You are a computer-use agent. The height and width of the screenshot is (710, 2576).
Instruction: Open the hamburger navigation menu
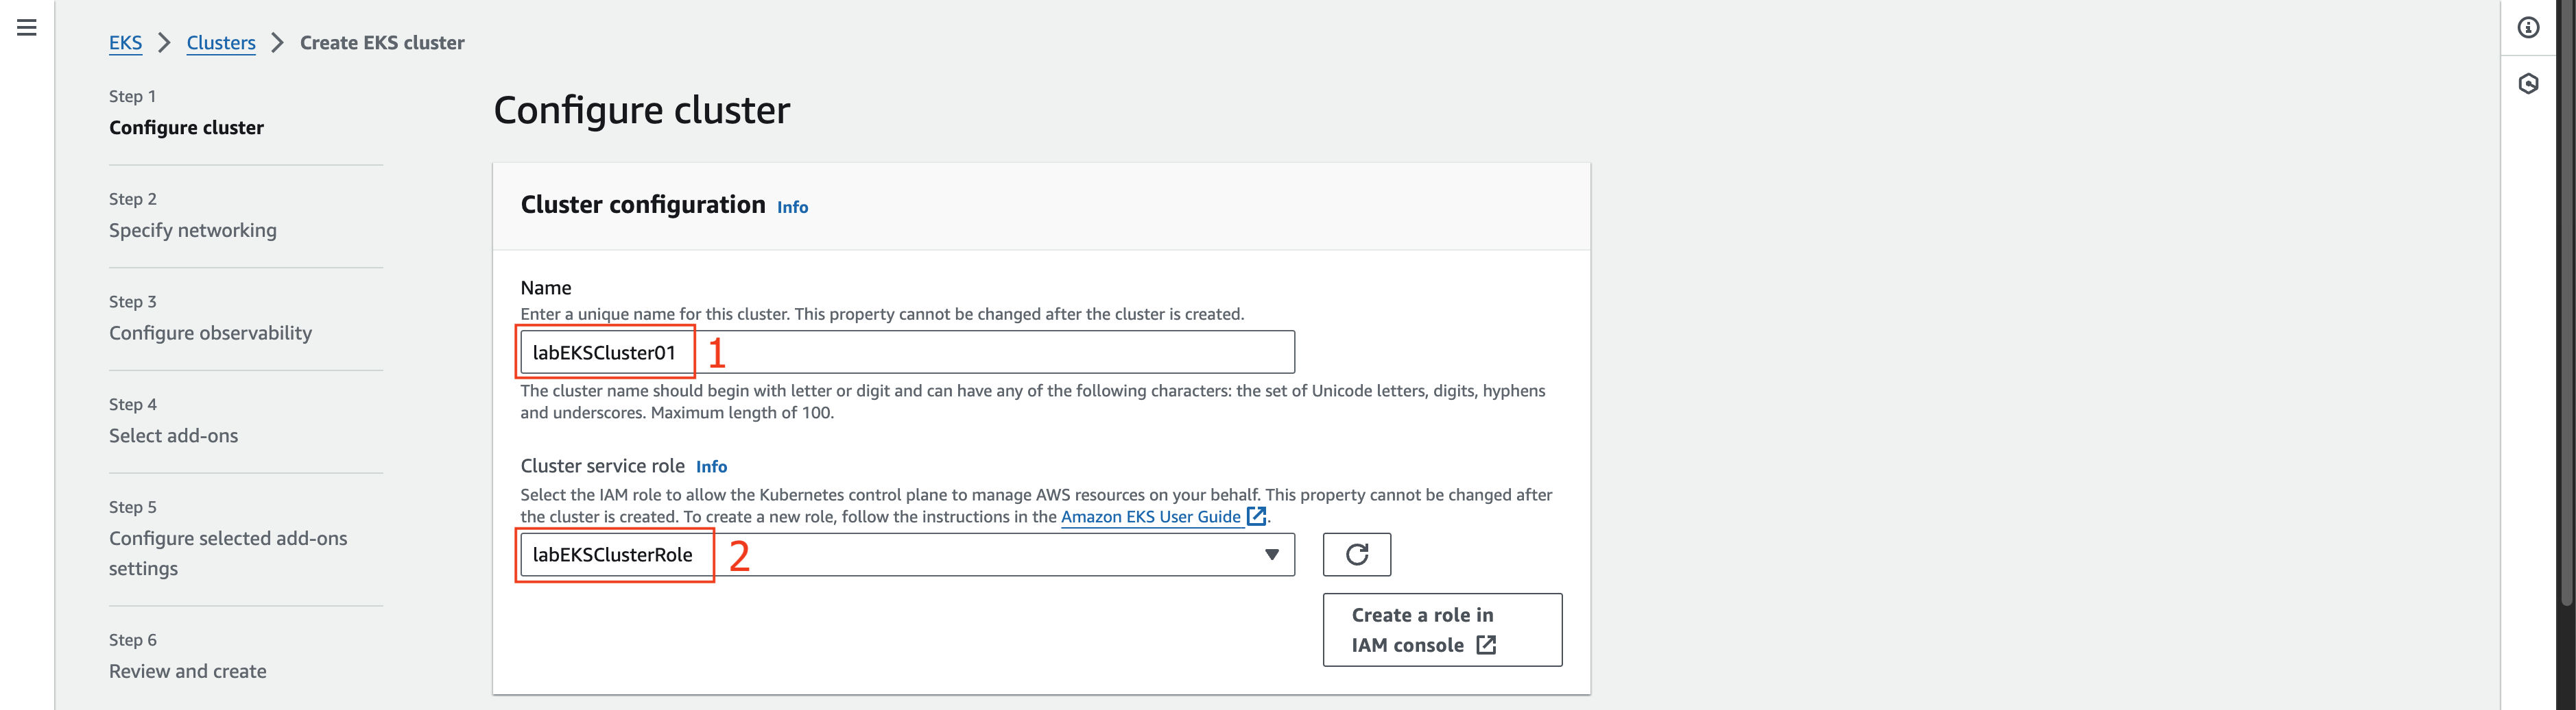27,28
